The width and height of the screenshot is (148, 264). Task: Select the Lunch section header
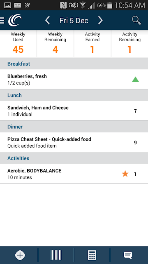click(x=74, y=95)
